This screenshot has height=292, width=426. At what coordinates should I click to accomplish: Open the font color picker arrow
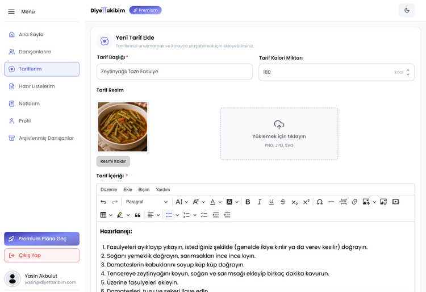pyautogui.click(x=220, y=202)
